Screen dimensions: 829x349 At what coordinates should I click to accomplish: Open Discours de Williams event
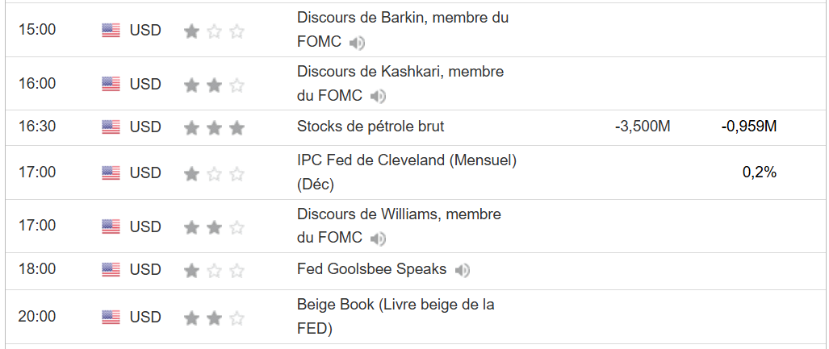399,214
